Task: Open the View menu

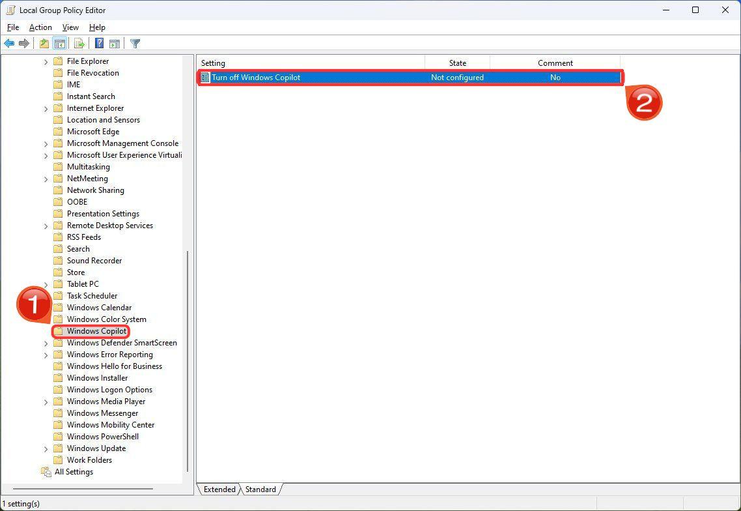Action: tap(70, 27)
